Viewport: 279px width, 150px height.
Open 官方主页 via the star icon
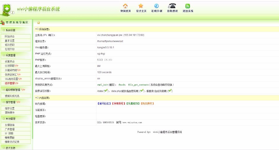click(141, 6)
